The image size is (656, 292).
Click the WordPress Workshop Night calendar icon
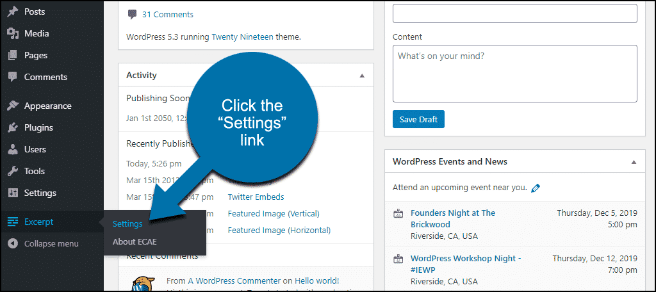pyautogui.click(x=398, y=259)
